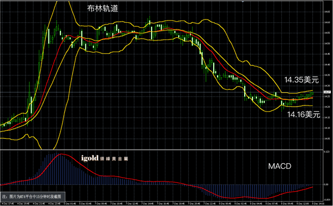Click the MACD indicator label
The width and height of the screenshot is (333, 206).
(x=280, y=166)
